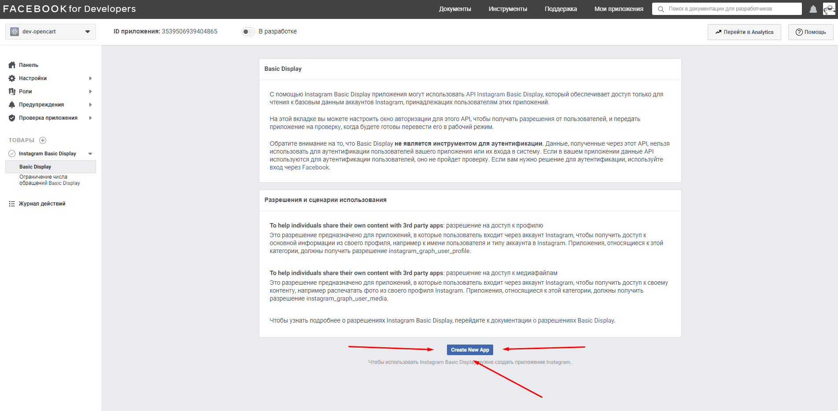Click the Панель home icon
This screenshot has height=411, width=838.
point(12,65)
